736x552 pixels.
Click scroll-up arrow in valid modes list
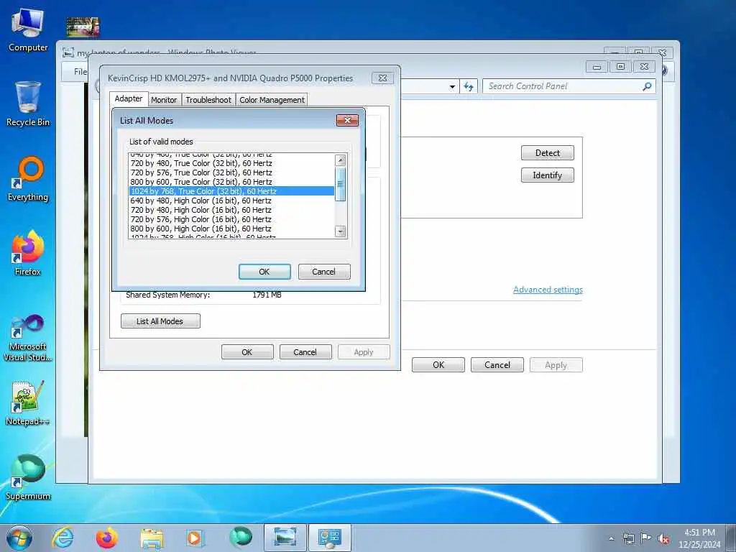(341, 160)
